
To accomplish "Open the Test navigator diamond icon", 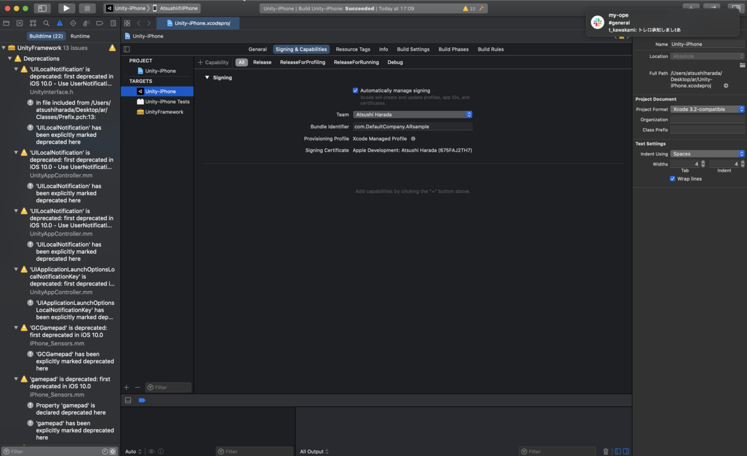I will [73, 23].
